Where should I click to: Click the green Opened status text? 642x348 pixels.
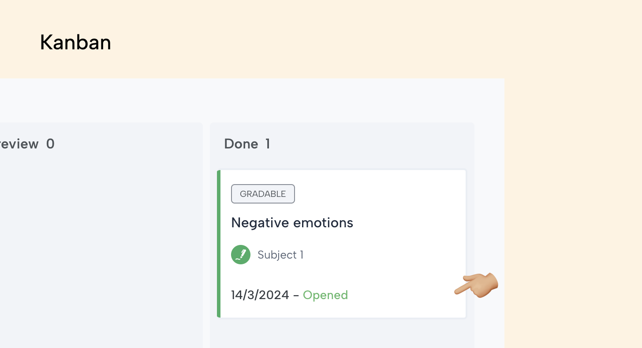(x=325, y=295)
